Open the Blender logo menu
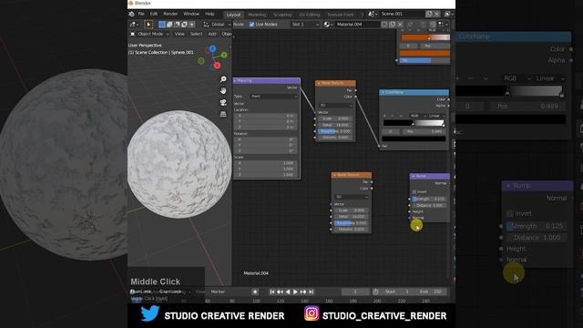583x328 pixels. pyautogui.click(x=131, y=15)
